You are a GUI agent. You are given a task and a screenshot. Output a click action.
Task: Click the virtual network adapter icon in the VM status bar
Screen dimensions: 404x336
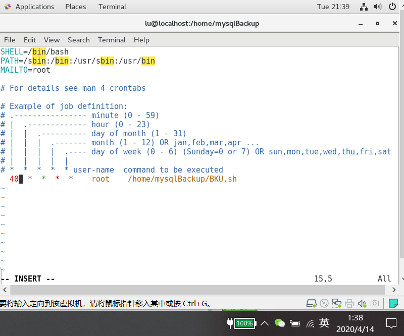tap(336, 303)
